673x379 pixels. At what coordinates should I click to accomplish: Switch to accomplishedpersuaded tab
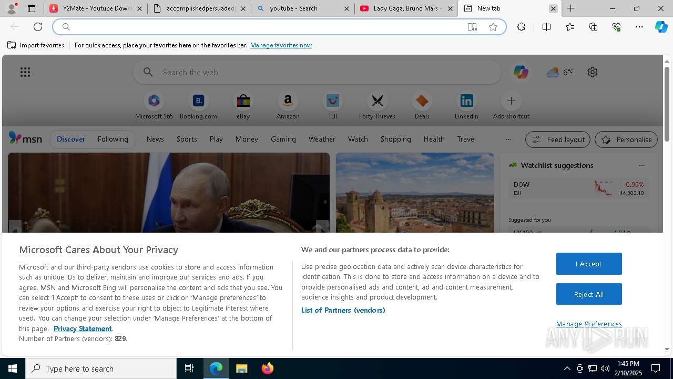coord(199,8)
